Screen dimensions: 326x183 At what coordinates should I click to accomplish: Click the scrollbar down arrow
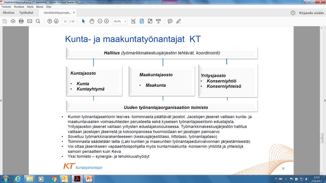point(322,173)
